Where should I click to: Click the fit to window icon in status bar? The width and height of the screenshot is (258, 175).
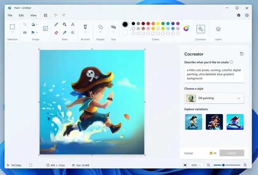(185, 165)
